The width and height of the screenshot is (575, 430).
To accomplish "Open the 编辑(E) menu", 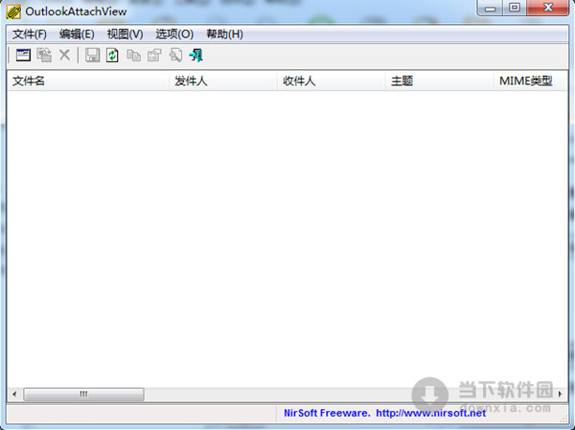I will [77, 34].
